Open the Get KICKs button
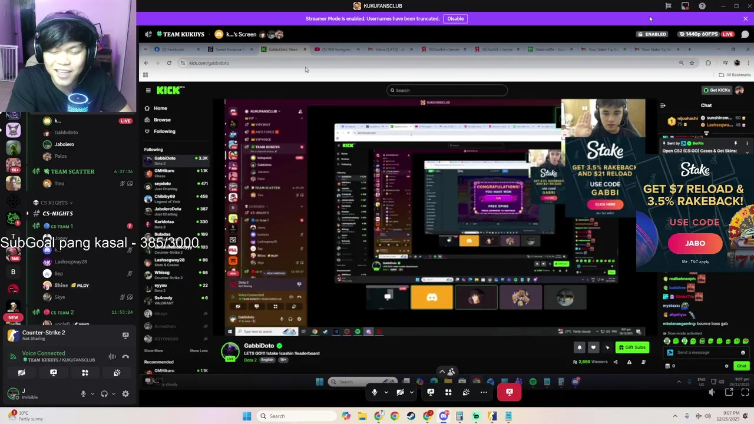This screenshot has width=754, height=424. [717, 90]
